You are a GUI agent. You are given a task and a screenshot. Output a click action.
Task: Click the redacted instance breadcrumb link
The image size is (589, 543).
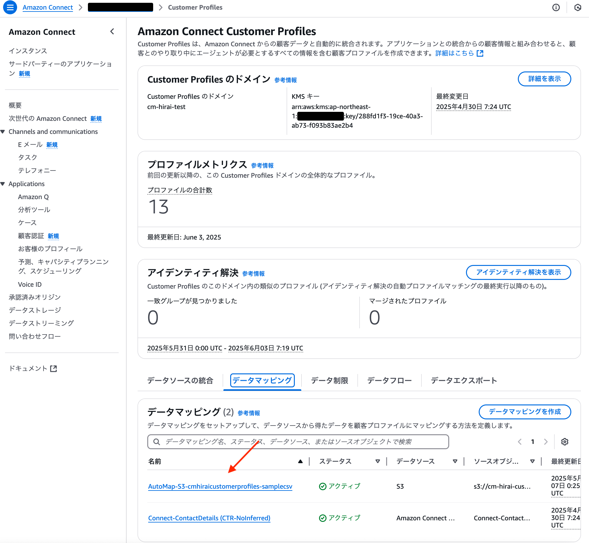tap(121, 7)
